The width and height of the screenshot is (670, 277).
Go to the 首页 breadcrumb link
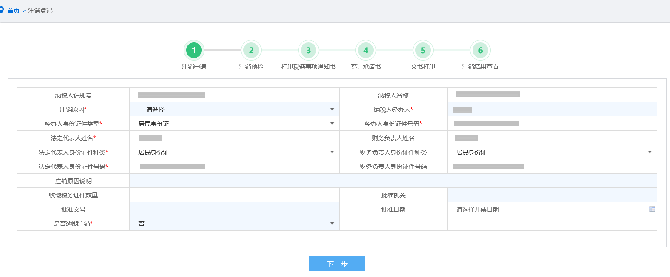[x=13, y=10]
